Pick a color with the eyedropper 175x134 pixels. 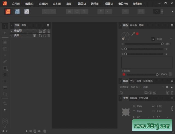[x=133, y=34]
